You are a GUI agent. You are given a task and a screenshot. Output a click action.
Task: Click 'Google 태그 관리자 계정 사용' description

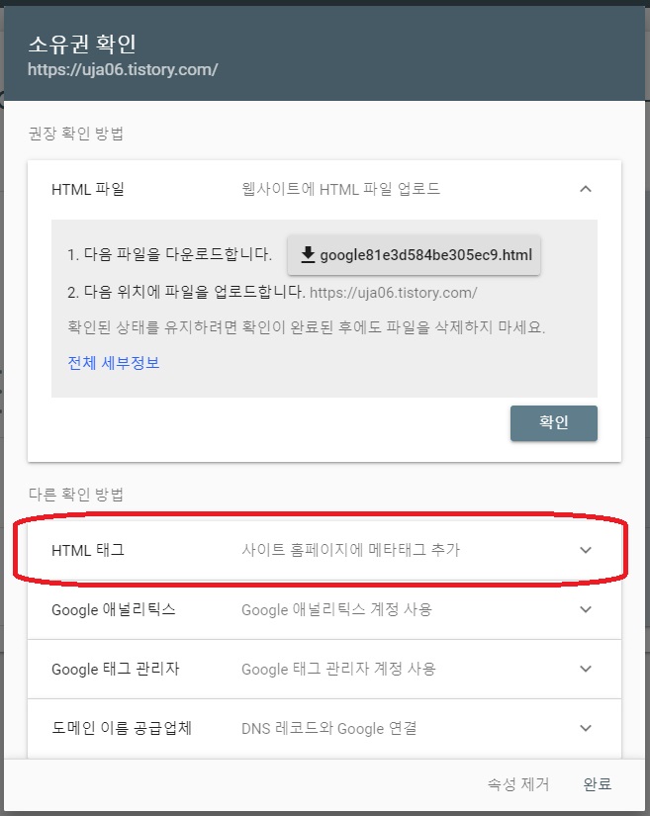pos(338,669)
